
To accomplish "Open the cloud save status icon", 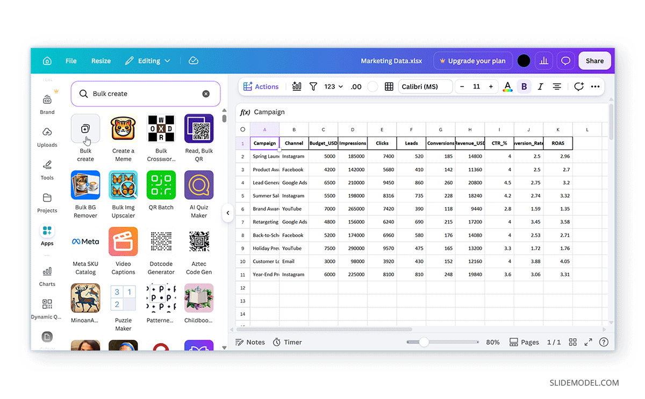I will (193, 61).
